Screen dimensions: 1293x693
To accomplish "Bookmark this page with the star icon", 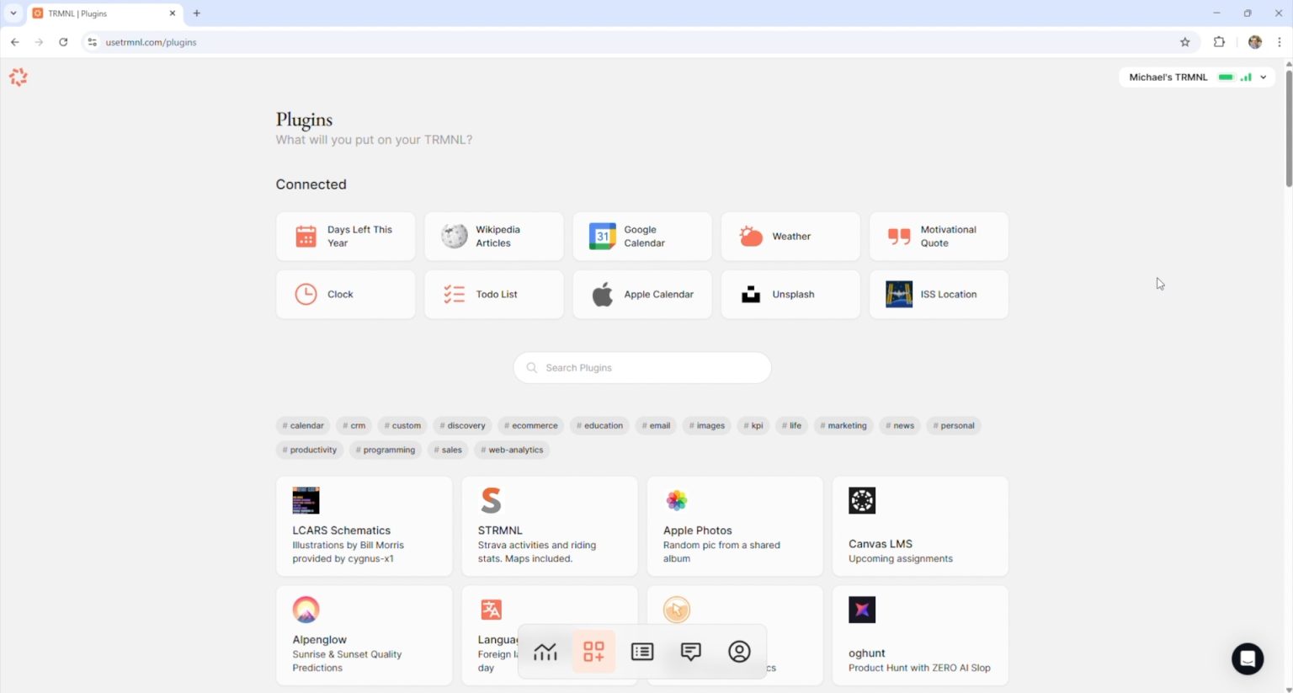I will (1185, 42).
